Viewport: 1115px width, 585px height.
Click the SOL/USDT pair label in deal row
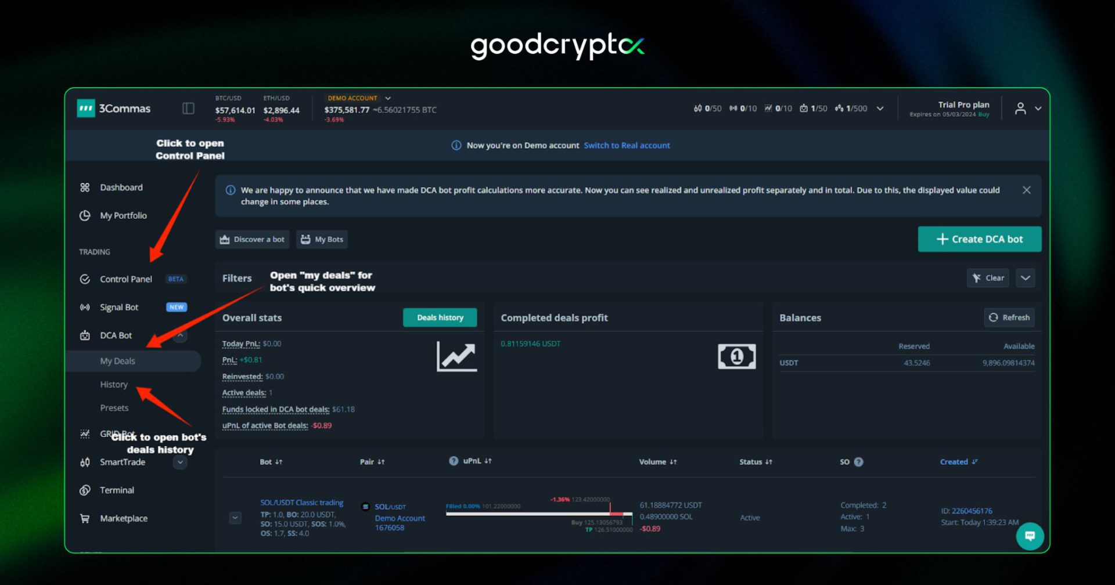[390, 507]
